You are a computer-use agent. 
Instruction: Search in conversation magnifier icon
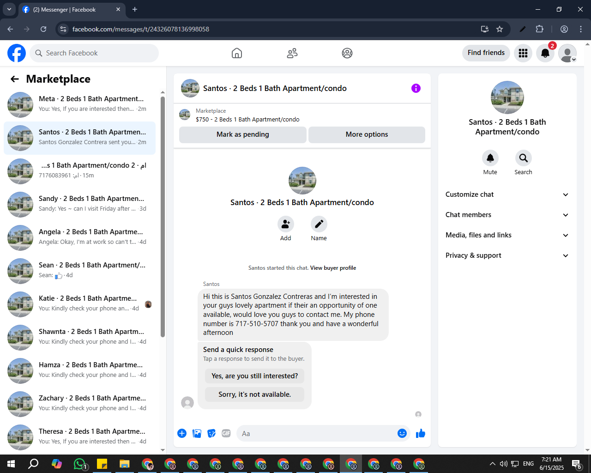click(524, 158)
